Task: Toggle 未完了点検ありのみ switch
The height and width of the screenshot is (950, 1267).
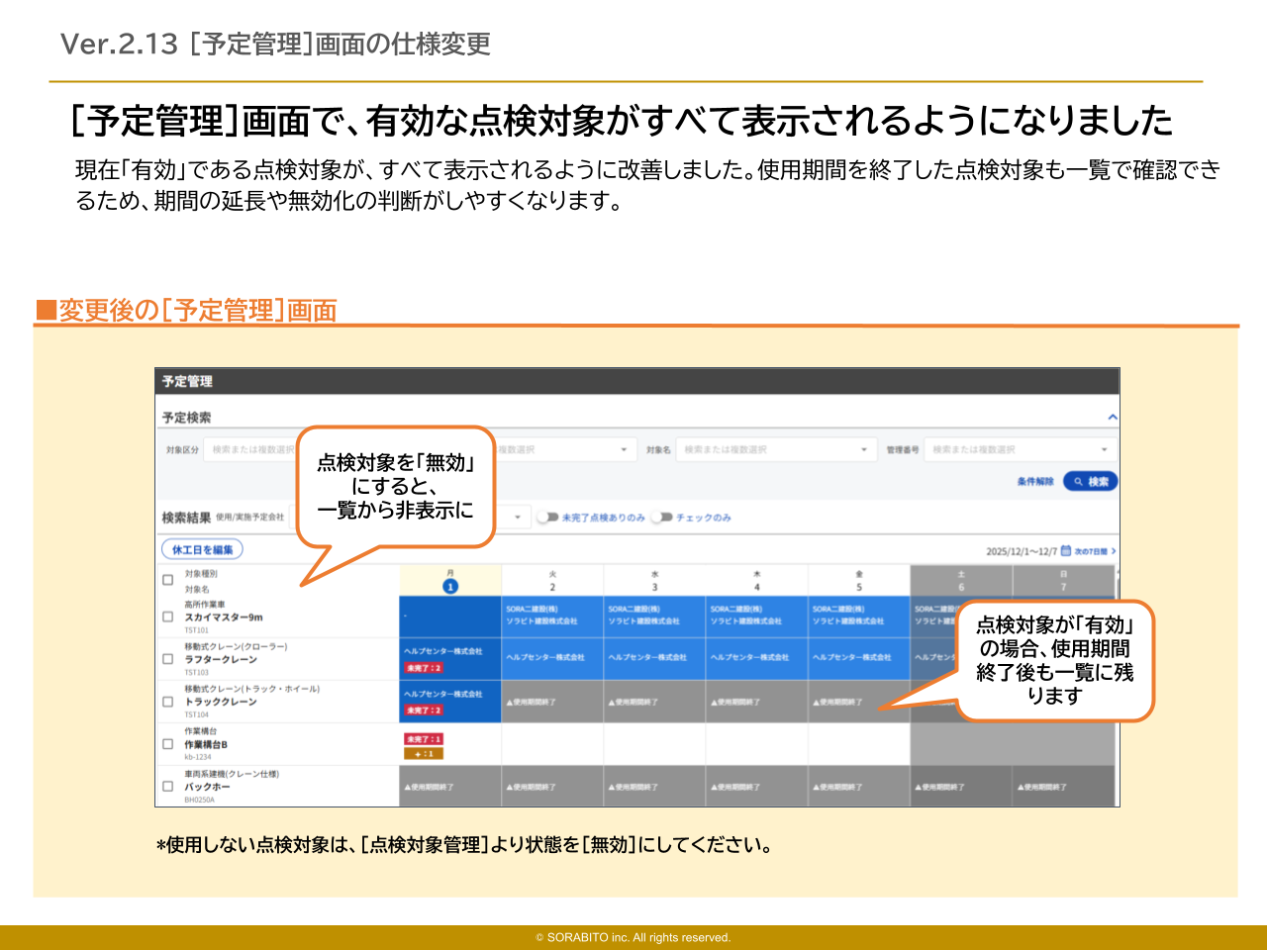Action: tap(547, 518)
